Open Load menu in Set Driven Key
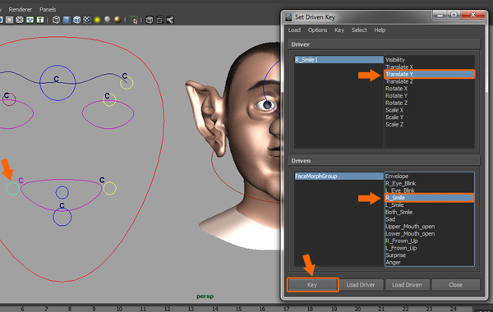This screenshot has width=493, height=312. coord(294,30)
